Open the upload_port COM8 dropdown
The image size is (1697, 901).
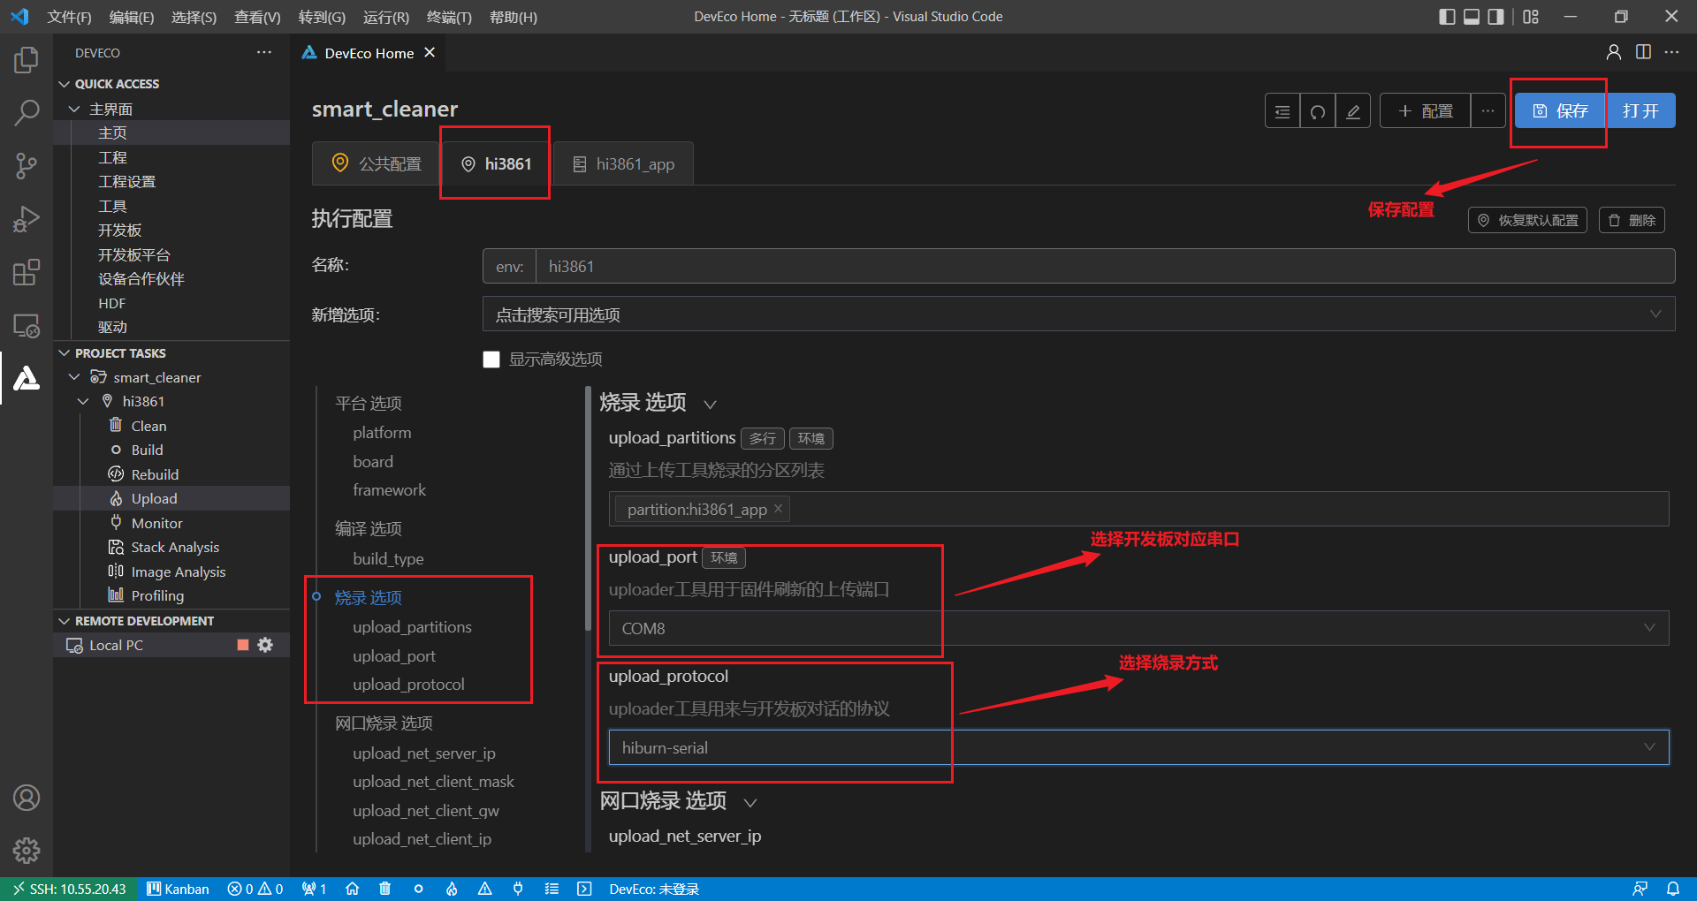[x=1138, y=628]
